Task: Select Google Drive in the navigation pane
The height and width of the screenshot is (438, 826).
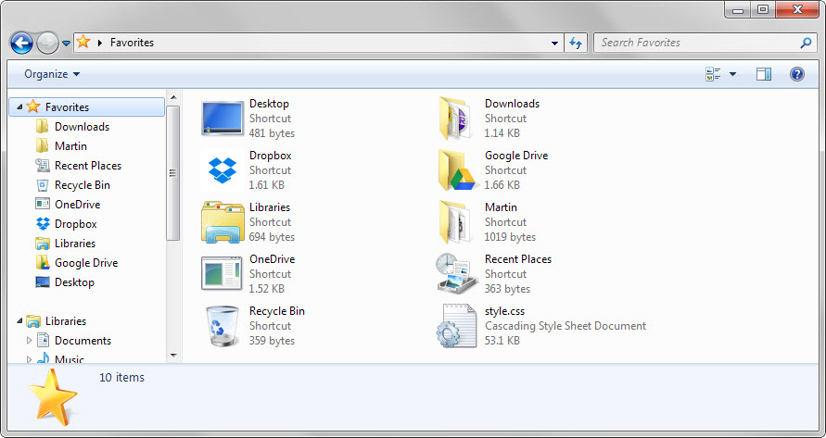Action: point(86,263)
